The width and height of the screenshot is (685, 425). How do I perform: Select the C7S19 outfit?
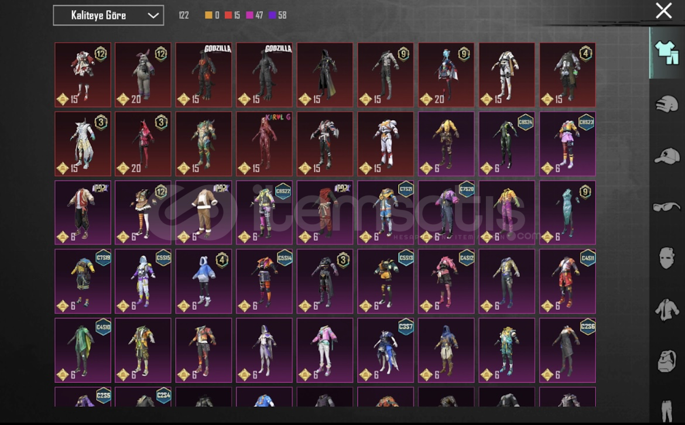(83, 282)
